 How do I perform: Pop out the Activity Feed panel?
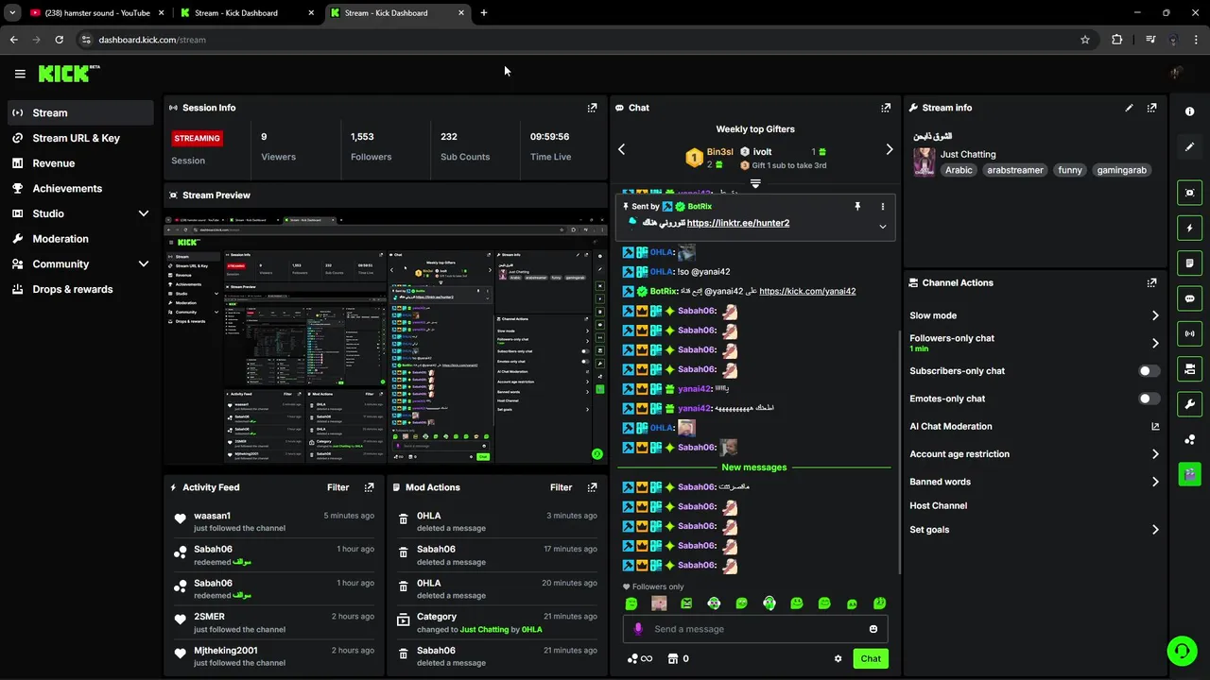click(x=369, y=487)
